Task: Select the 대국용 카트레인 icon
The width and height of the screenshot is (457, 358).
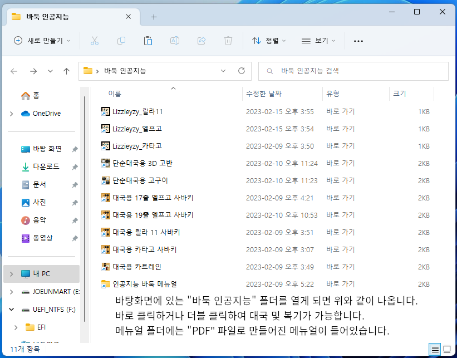Action: click(106, 267)
